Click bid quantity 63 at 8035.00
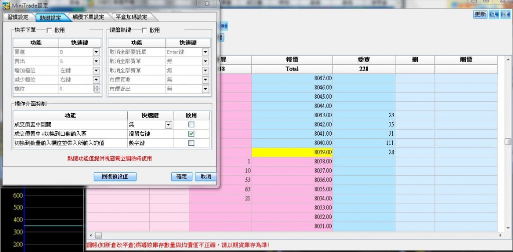 click(220, 189)
